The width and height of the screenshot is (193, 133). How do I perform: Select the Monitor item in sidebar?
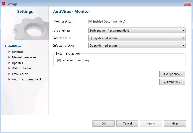pyautogui.click(x=17, y=52)
